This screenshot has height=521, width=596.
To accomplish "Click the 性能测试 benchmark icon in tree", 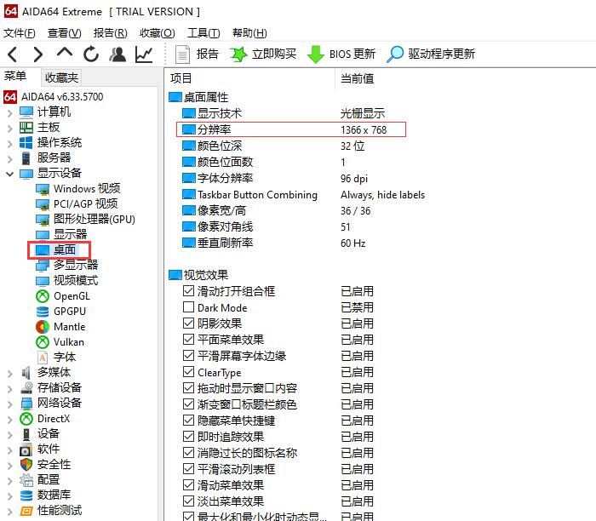I will (26, 511).
